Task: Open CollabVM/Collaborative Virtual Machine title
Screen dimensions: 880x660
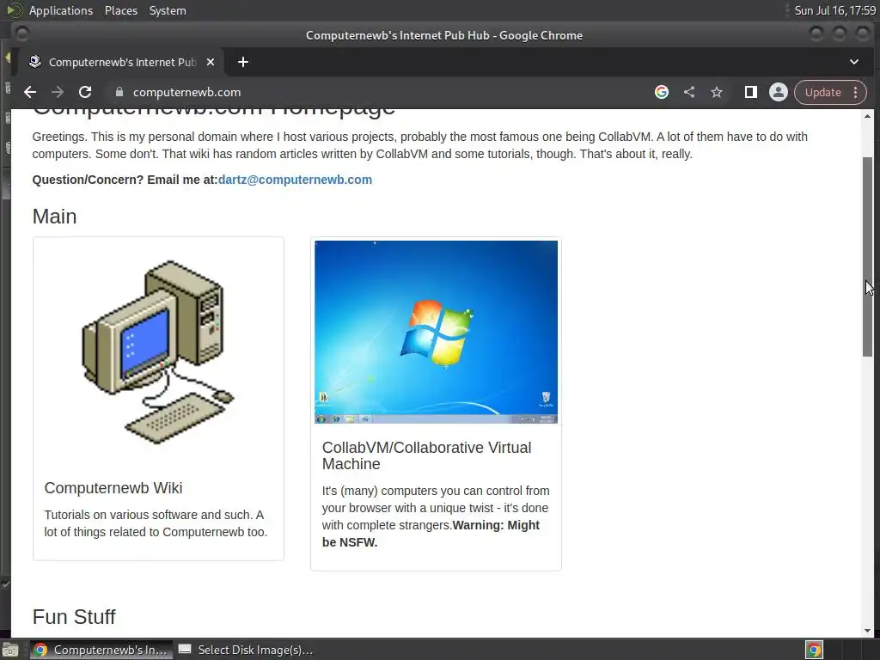Action: (426, 455)
